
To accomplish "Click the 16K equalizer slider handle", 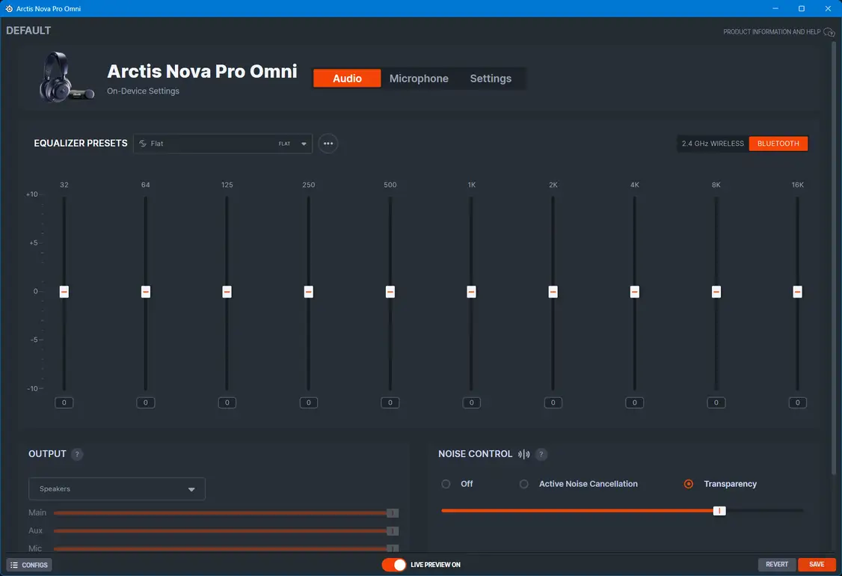I will [797, 292].
